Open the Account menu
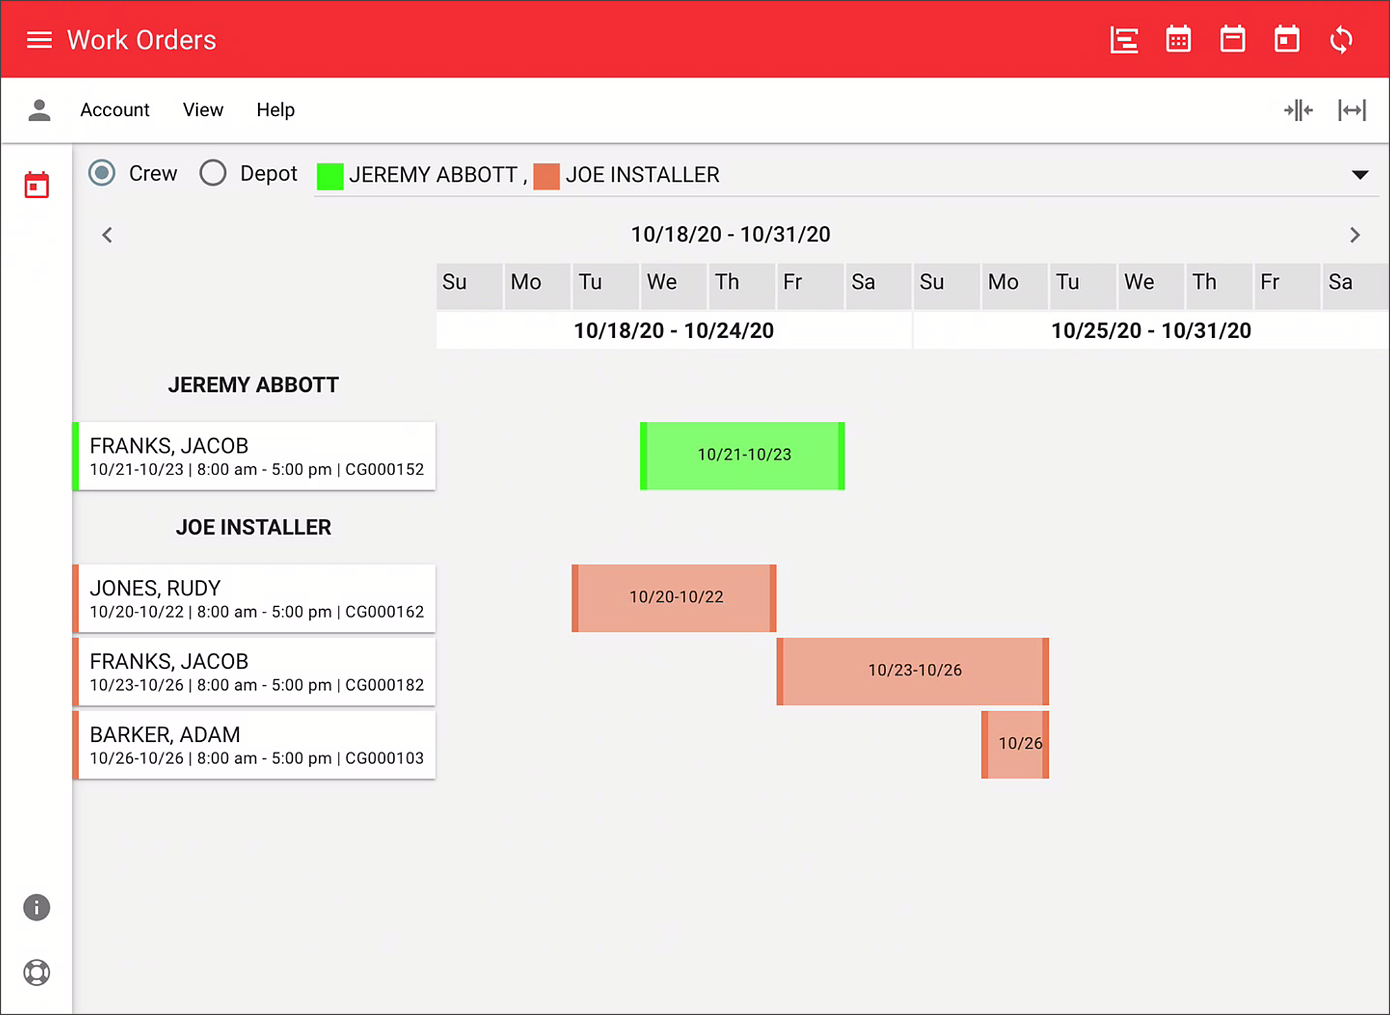The height and width of the screenshot is (1015, 1390). pyautogui.click(x=115, y=109)
